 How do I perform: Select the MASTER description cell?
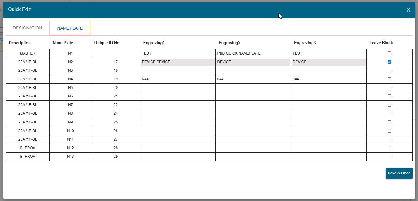coord(28,53)
